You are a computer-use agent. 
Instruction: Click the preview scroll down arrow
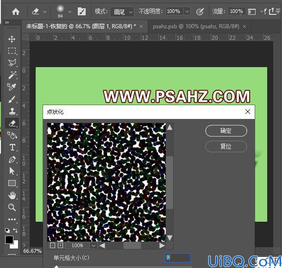point(169,238)
